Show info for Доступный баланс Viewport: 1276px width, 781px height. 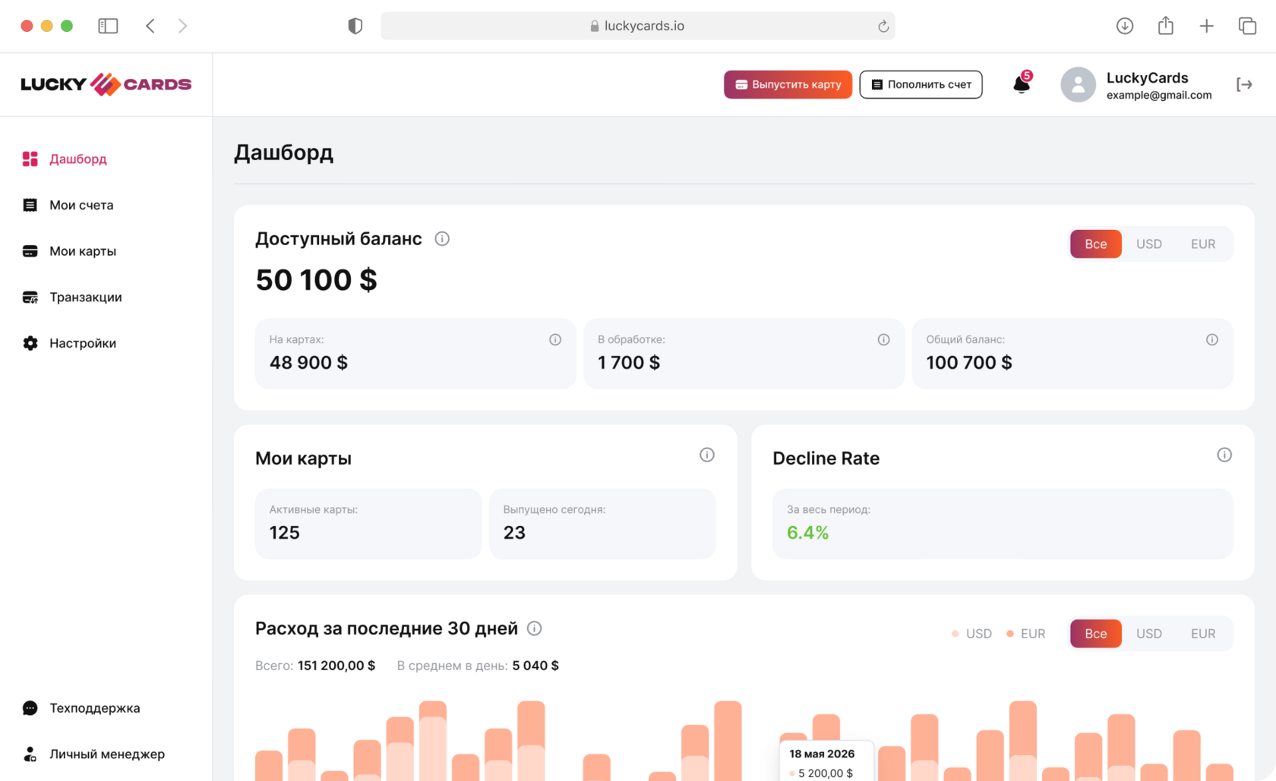[442, 239]
